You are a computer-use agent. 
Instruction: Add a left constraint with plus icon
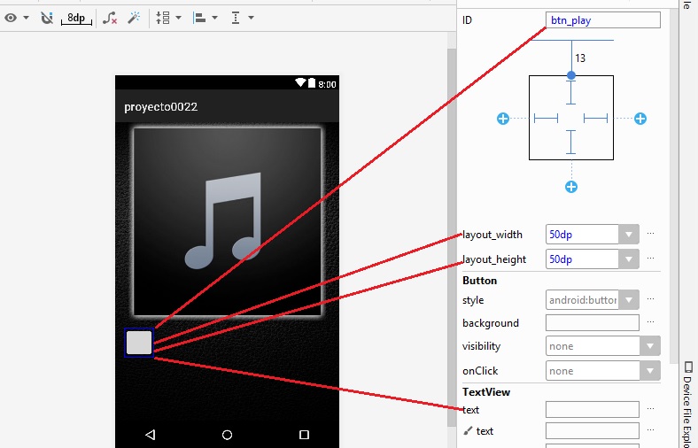tap(503, 119)
